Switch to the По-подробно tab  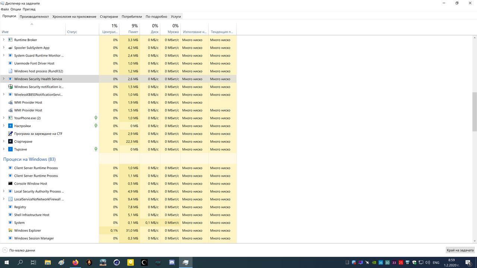click(x=157, y=16)
